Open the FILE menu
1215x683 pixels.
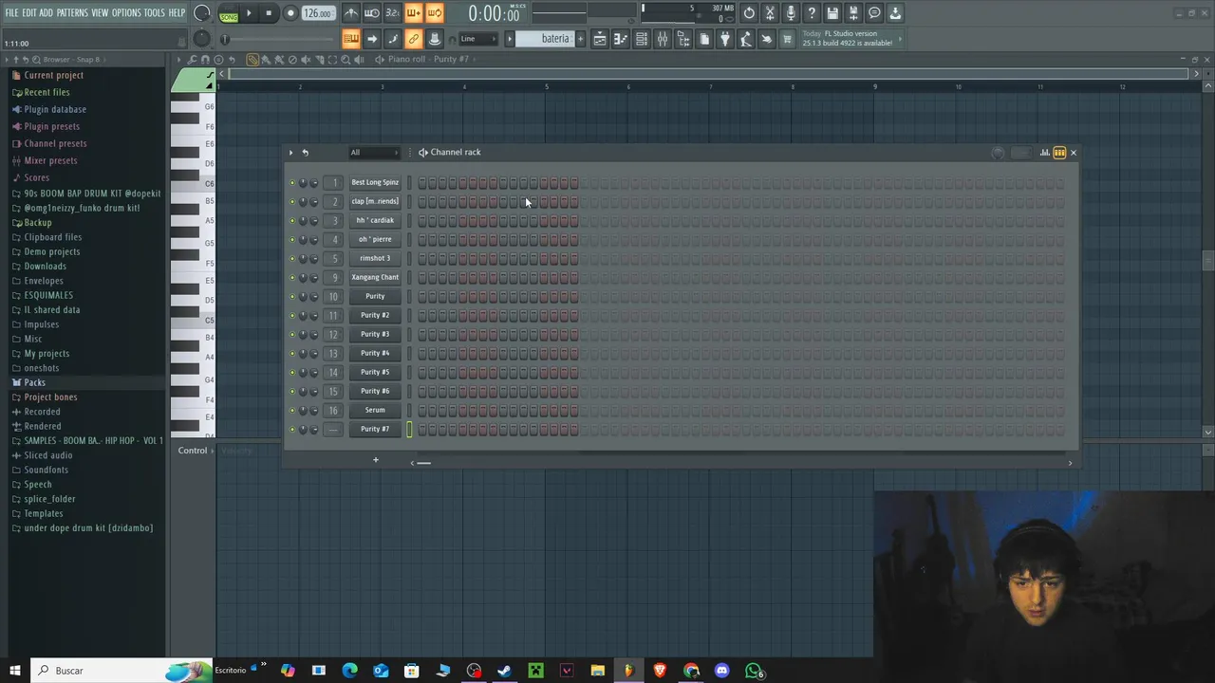(11, 13)
